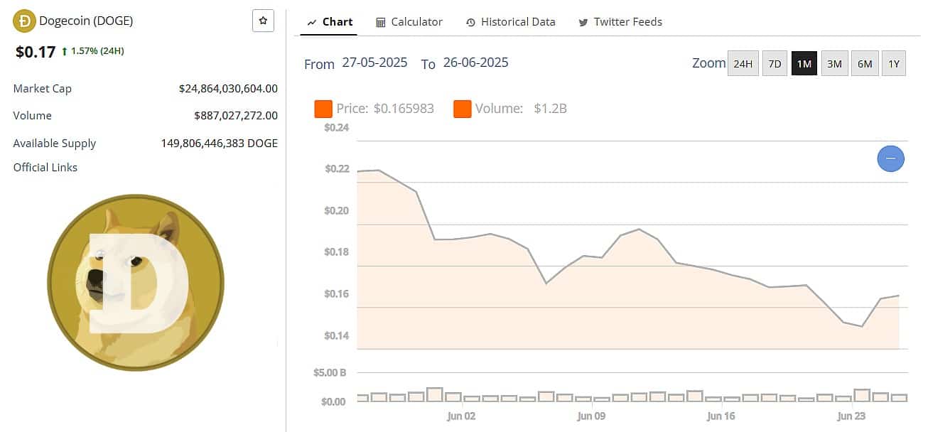
Task: Click the green up-arrow price change icon
Action: (65, 51)
